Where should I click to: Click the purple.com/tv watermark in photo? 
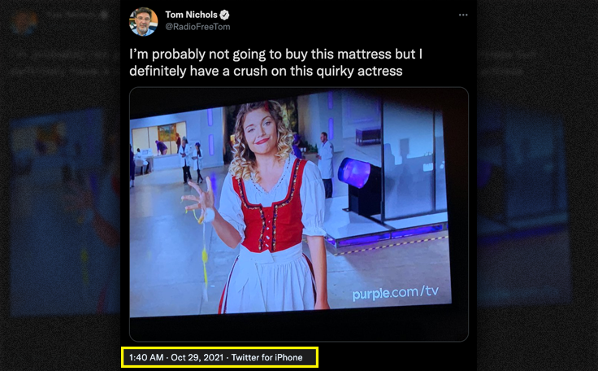[395, 293]
